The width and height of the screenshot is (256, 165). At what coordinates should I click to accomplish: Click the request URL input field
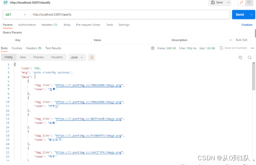[130, 15]
